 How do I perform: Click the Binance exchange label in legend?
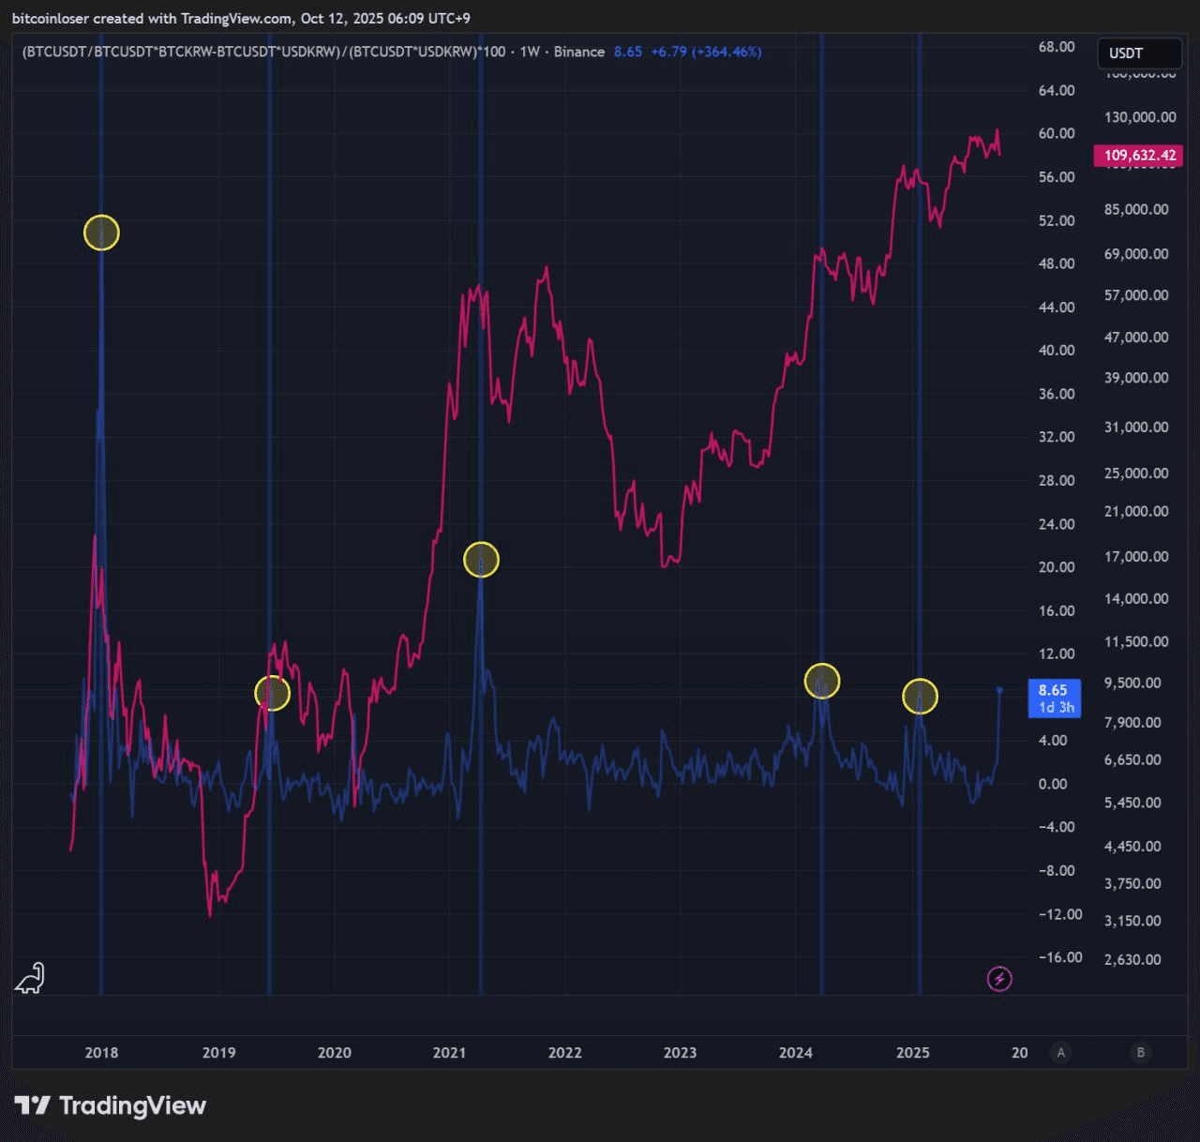pyautogui.click(x=578, y=52)
